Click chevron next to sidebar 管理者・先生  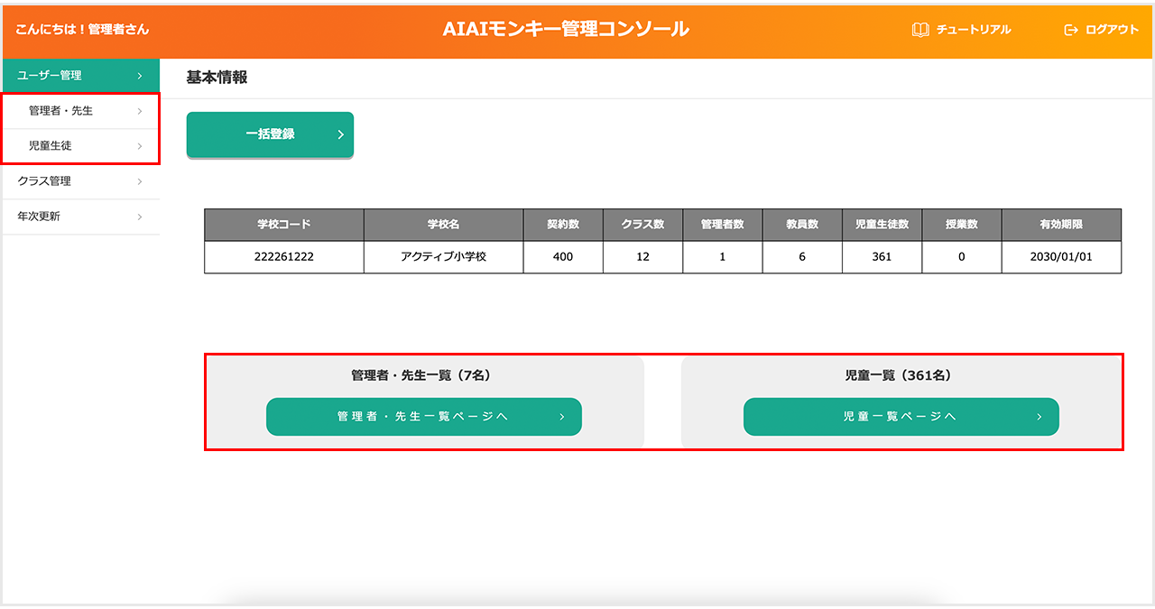pos(140,111)
